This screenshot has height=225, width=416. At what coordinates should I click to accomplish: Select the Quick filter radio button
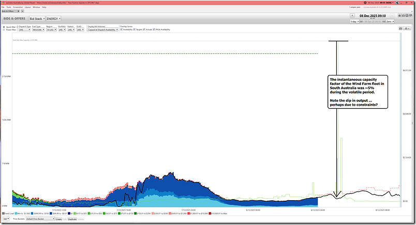click(4, 27)
